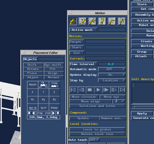Click the Active mech button
Viewport: 154px width, 144px height.
click(83, 30)
